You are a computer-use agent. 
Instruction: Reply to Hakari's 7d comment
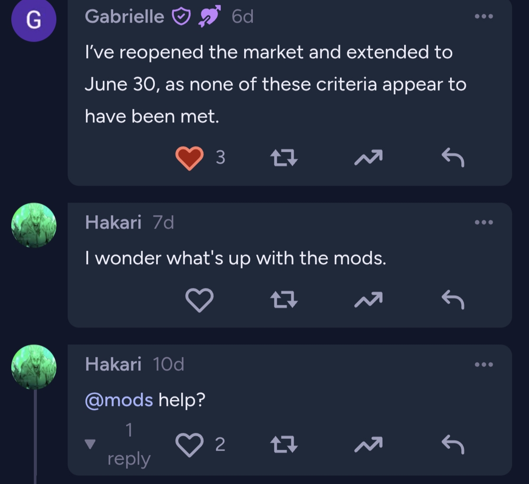pyautogui.click(x=453, y=299)
